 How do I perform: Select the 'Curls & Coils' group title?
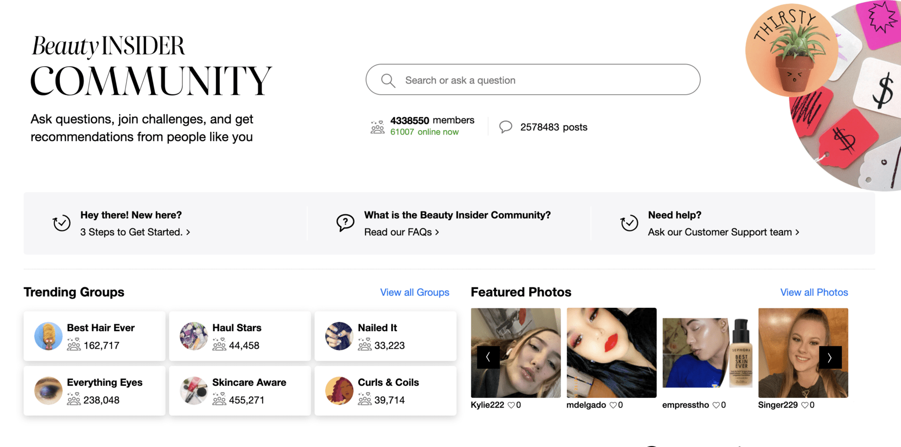click(x=388, y=382)
